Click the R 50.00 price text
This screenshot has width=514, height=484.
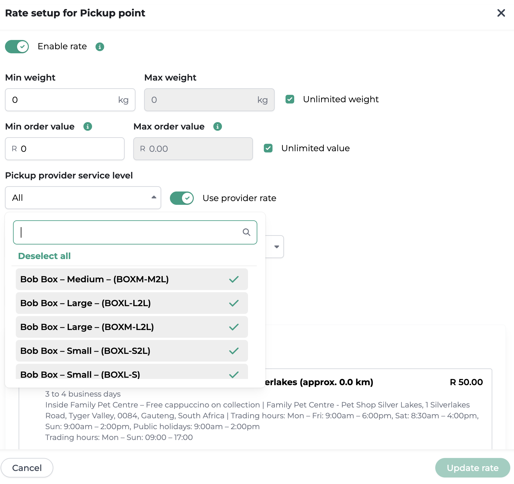click(466, 382)
